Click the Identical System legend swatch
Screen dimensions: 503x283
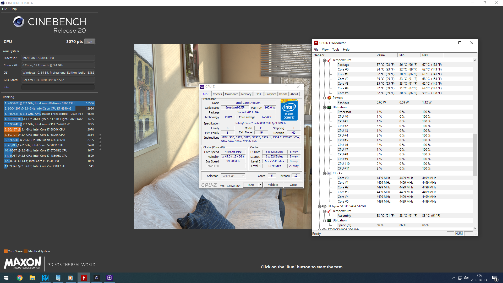[25, 251]
